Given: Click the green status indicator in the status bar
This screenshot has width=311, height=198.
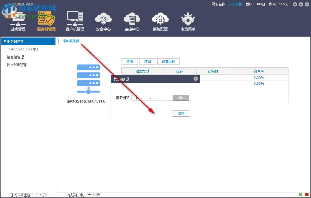Looking at the screenshot, I should pyautogui.click(x=301, y=195).
